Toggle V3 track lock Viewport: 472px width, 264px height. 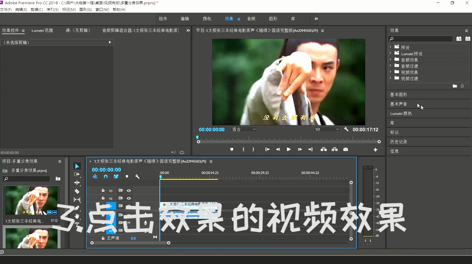103,191
